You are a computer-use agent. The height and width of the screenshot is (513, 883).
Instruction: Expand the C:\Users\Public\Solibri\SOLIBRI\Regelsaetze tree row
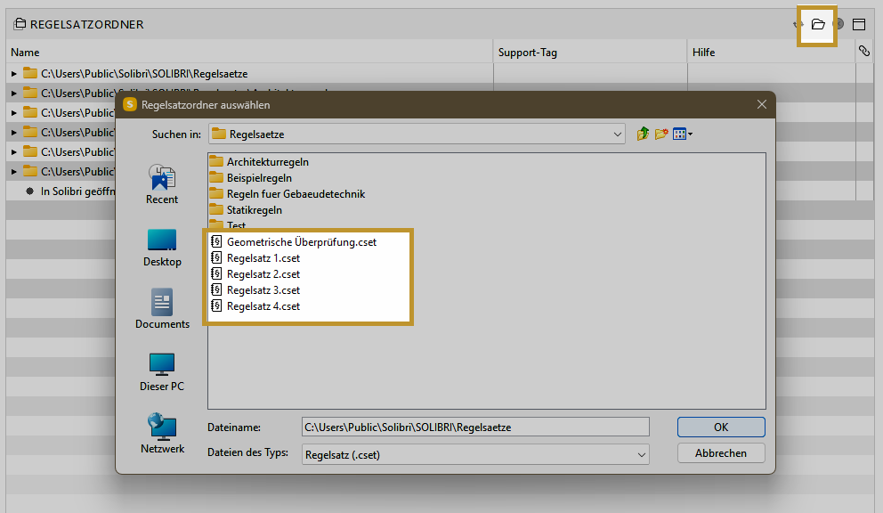click(14, 74)
